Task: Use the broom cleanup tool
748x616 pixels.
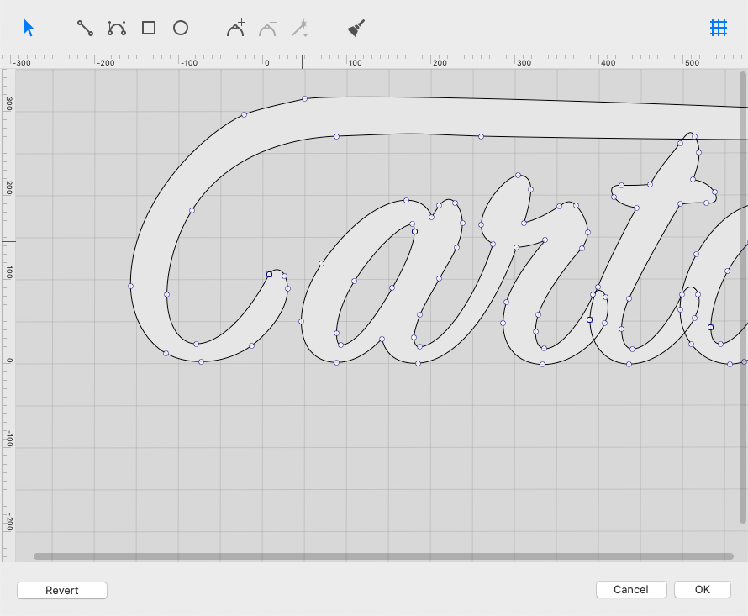Action: 356,28
